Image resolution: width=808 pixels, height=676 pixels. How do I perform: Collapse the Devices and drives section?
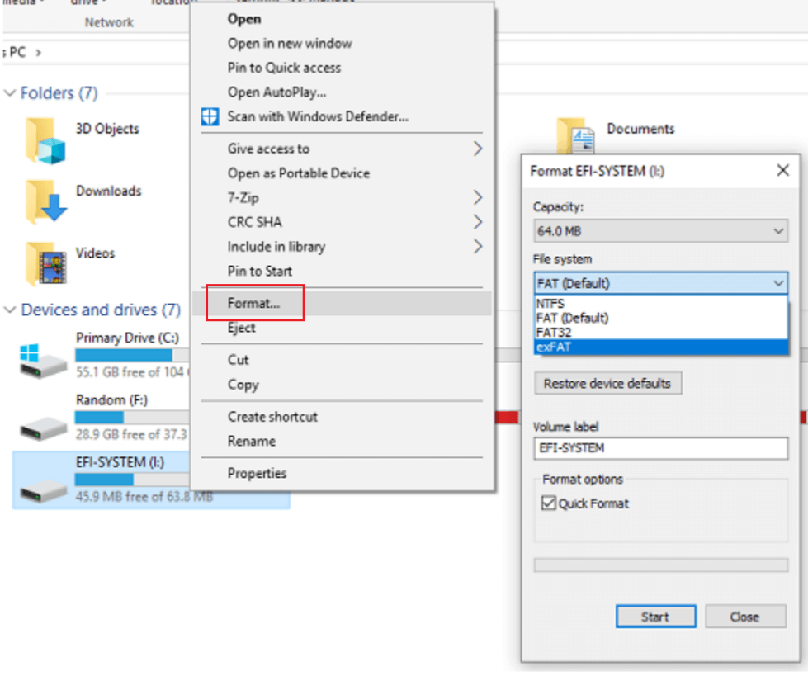(x=10, y=310)
